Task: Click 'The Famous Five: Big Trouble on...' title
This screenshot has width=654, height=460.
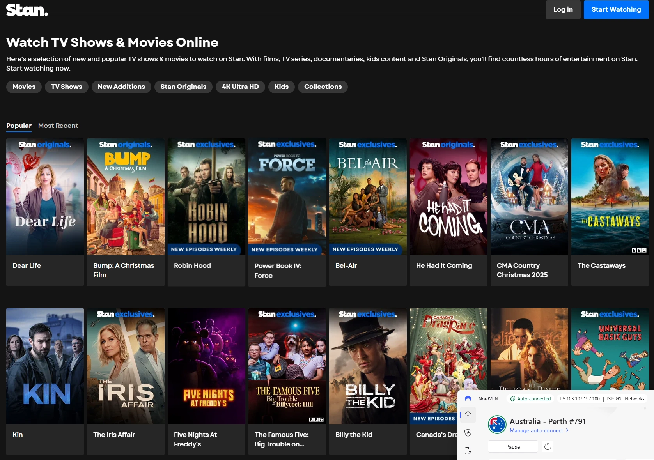Action: tap(282, 439)
